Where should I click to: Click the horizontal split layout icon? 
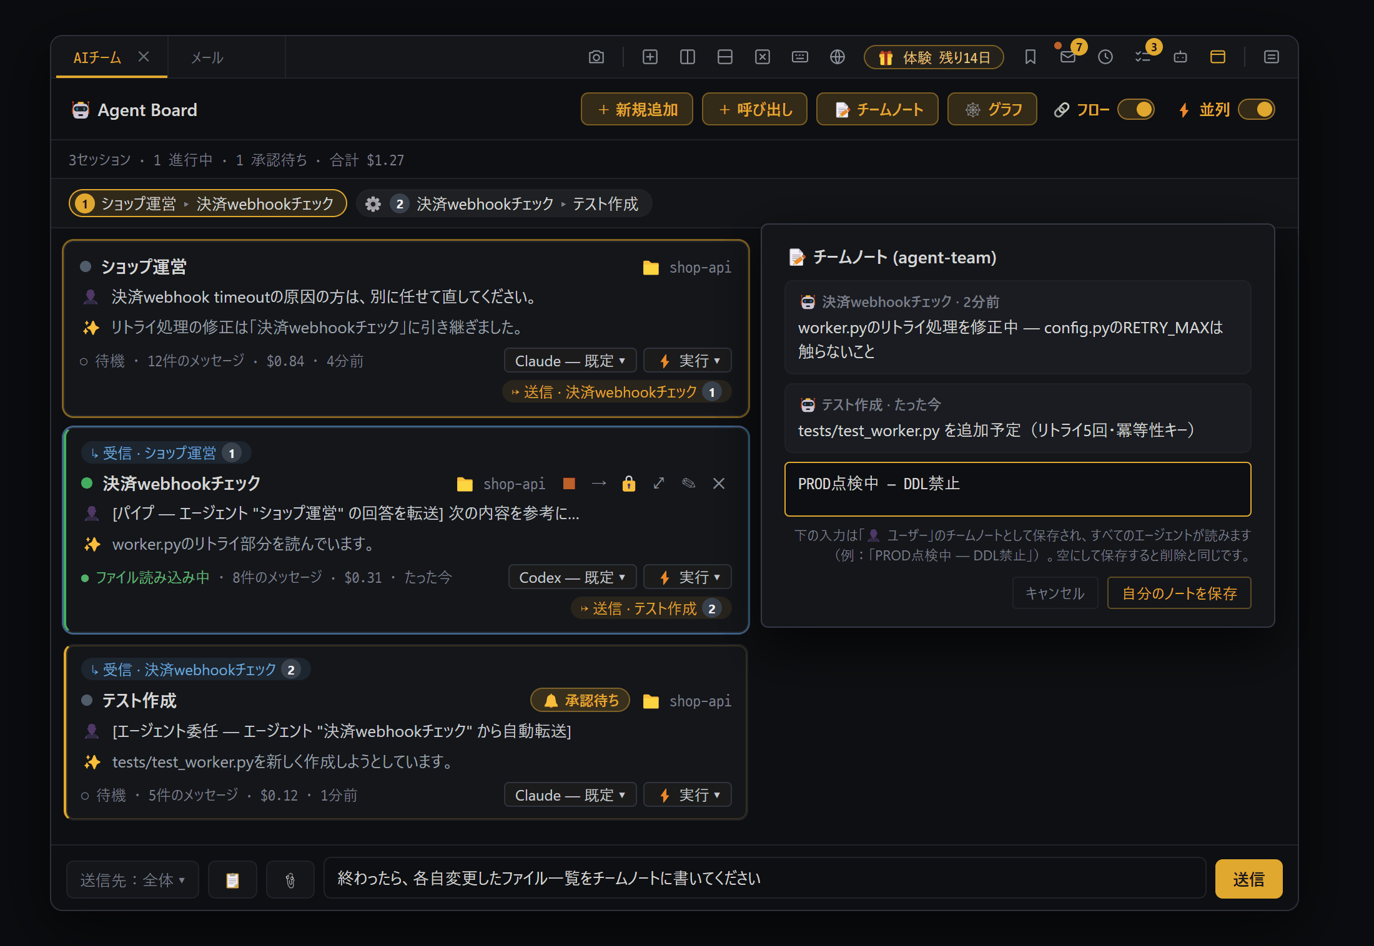point(725,57)
